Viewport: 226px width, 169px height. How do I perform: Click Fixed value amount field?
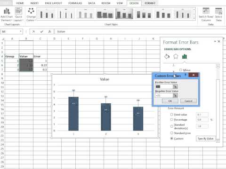click(x=202, y=115)
